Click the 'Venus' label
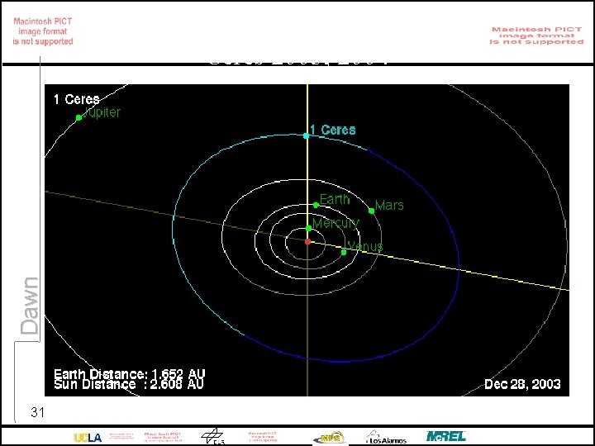This screenshot has height=446, width=595. pyautogui.click(x=365, y=246)
